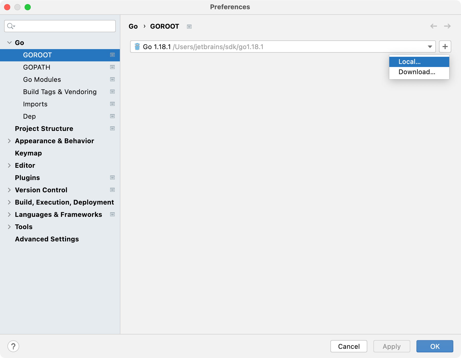The width and height of the screenshot is (461, 358).
Task: Click the Go gopher icon in the SDK field
Action: (138, 47)
